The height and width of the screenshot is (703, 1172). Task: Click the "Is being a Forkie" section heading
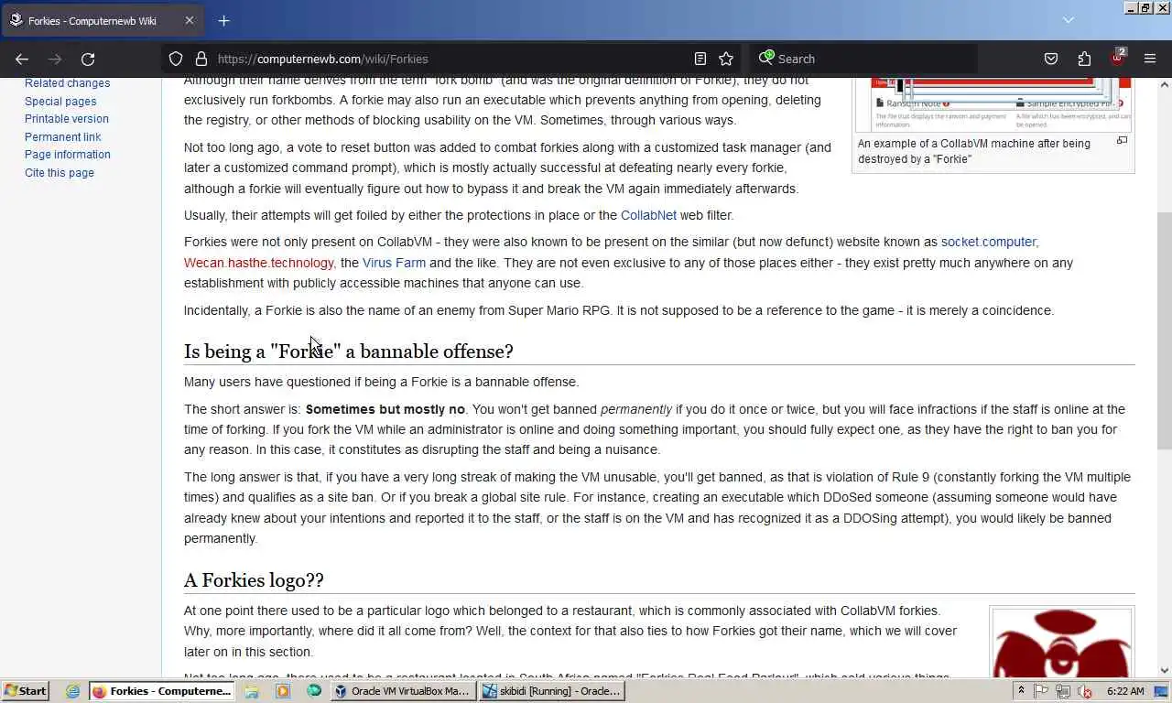349,351
